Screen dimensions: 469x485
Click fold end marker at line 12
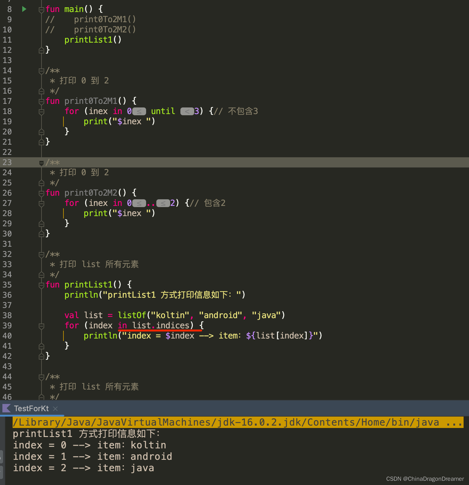click(41, 50)
